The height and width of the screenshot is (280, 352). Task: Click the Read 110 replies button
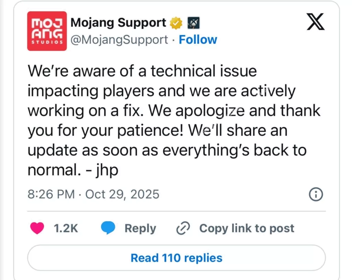pyautogui.click(x=176, y=258)
